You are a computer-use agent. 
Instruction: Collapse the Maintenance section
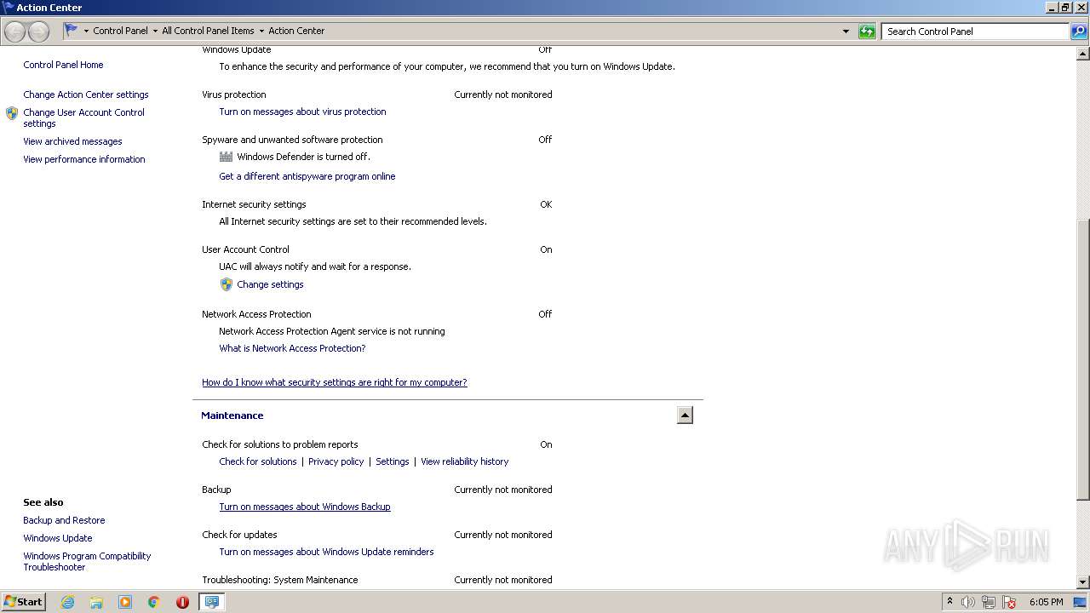[685, 415]
